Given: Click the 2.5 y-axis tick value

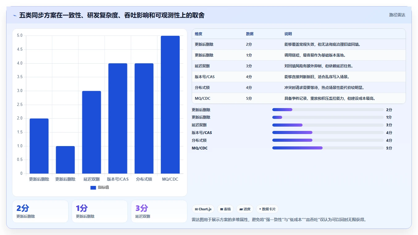Looking at the screenshot, I should click(x=19, y=105).
